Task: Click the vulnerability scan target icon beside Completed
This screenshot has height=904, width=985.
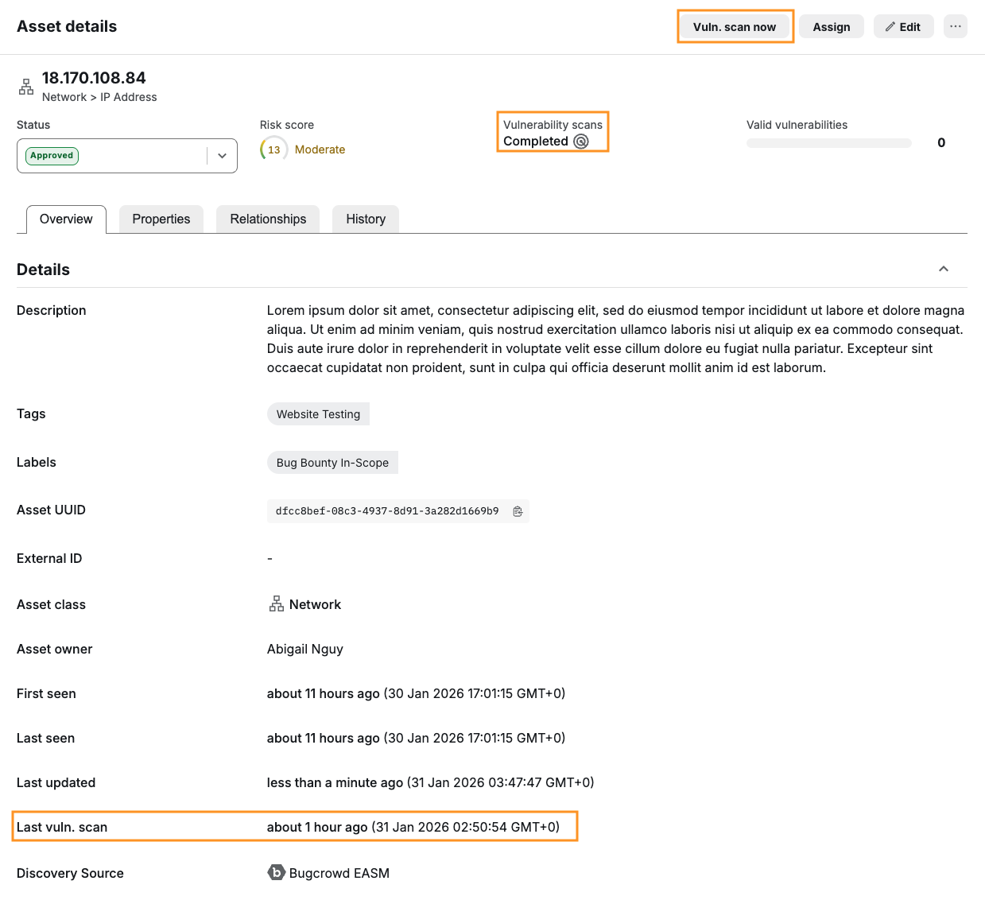Action: [580, 141]
